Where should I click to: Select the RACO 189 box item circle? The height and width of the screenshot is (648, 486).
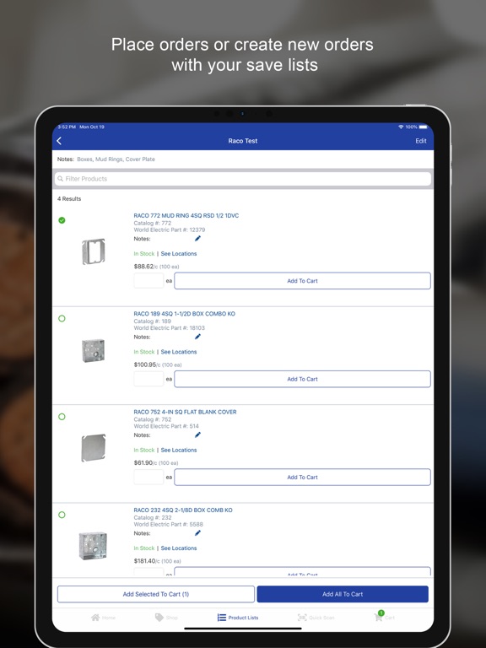click(x=62, y=319)
